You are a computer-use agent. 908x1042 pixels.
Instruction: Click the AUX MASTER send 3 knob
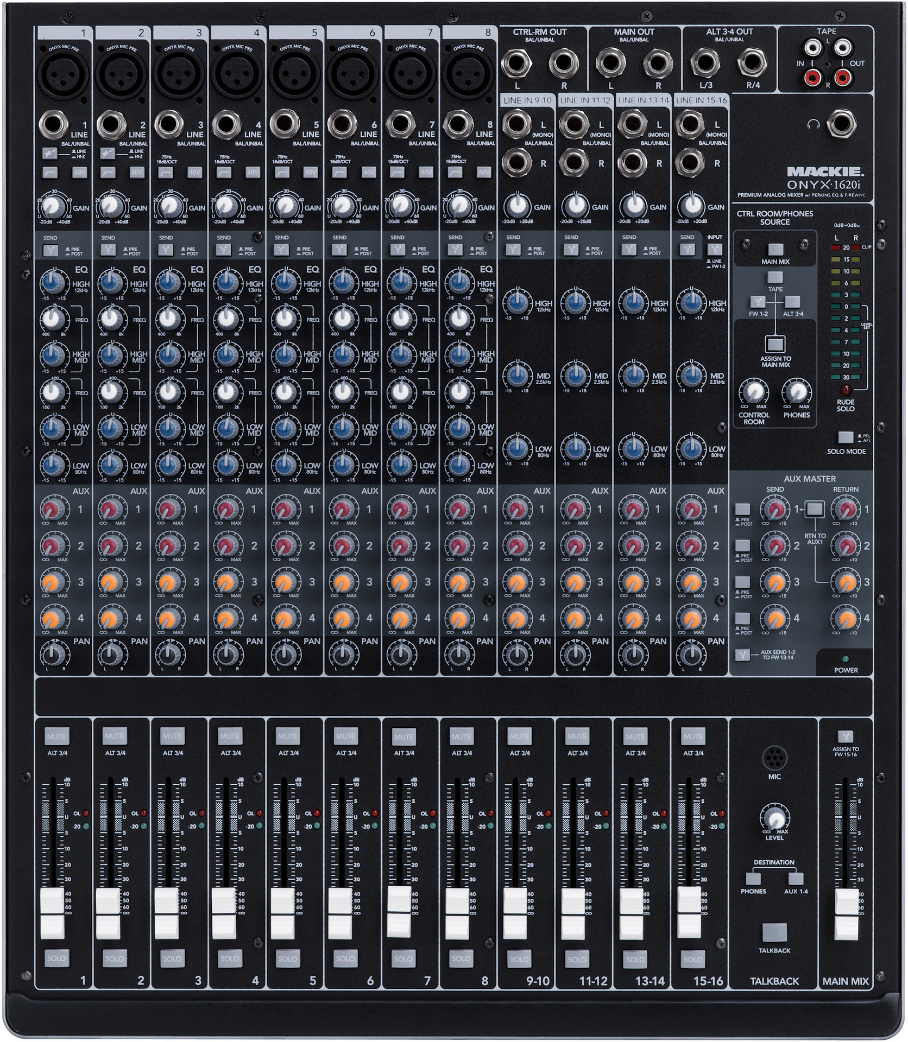coord(775,582)
